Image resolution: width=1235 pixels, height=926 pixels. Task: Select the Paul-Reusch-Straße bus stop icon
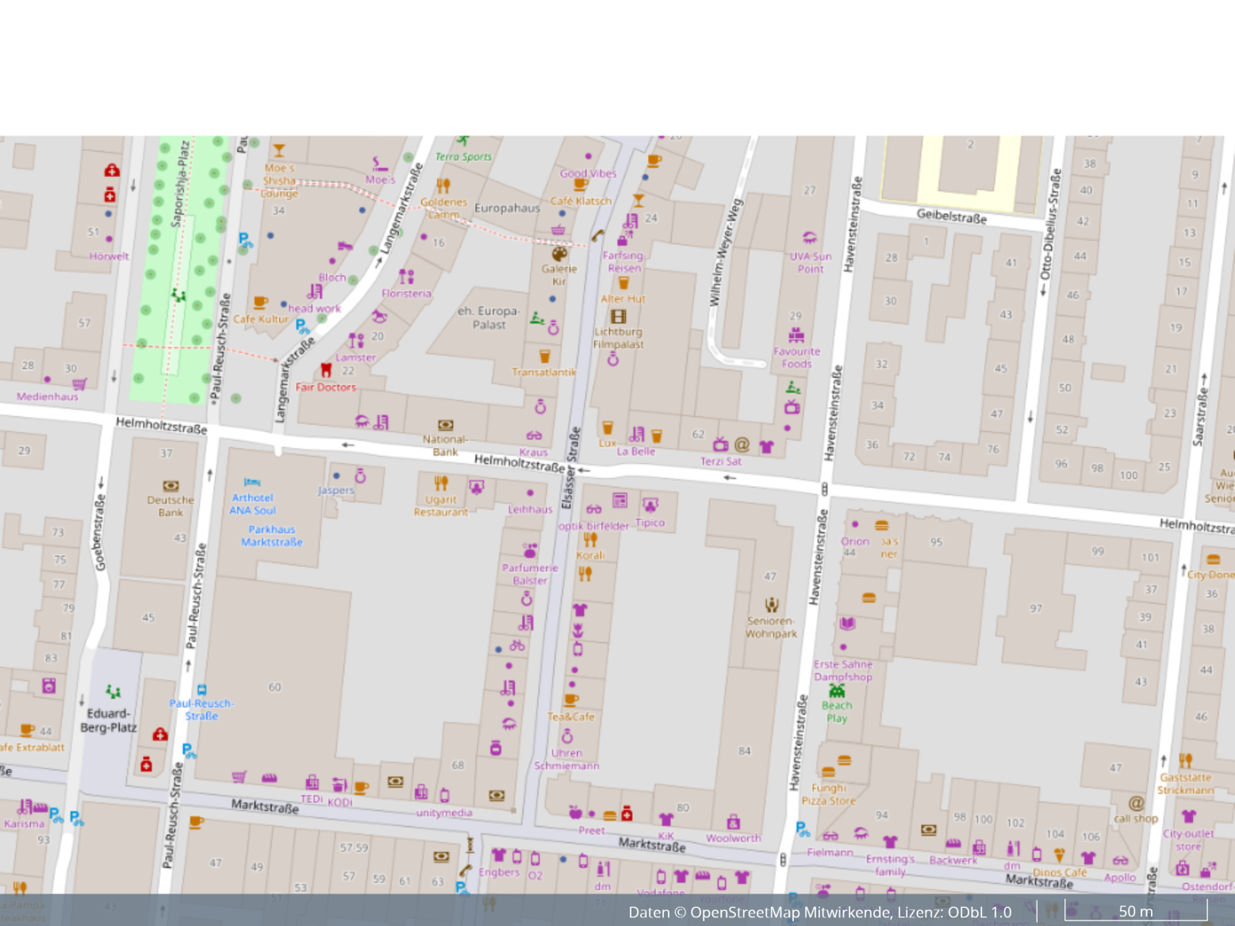pyautogui.click(x=201, y=690)
